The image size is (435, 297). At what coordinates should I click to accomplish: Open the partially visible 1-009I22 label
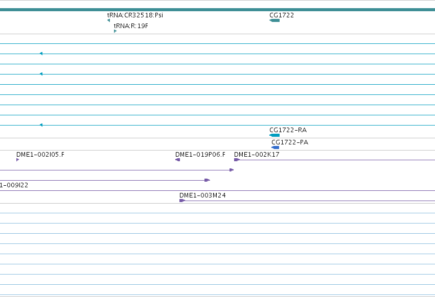[14, 185]
